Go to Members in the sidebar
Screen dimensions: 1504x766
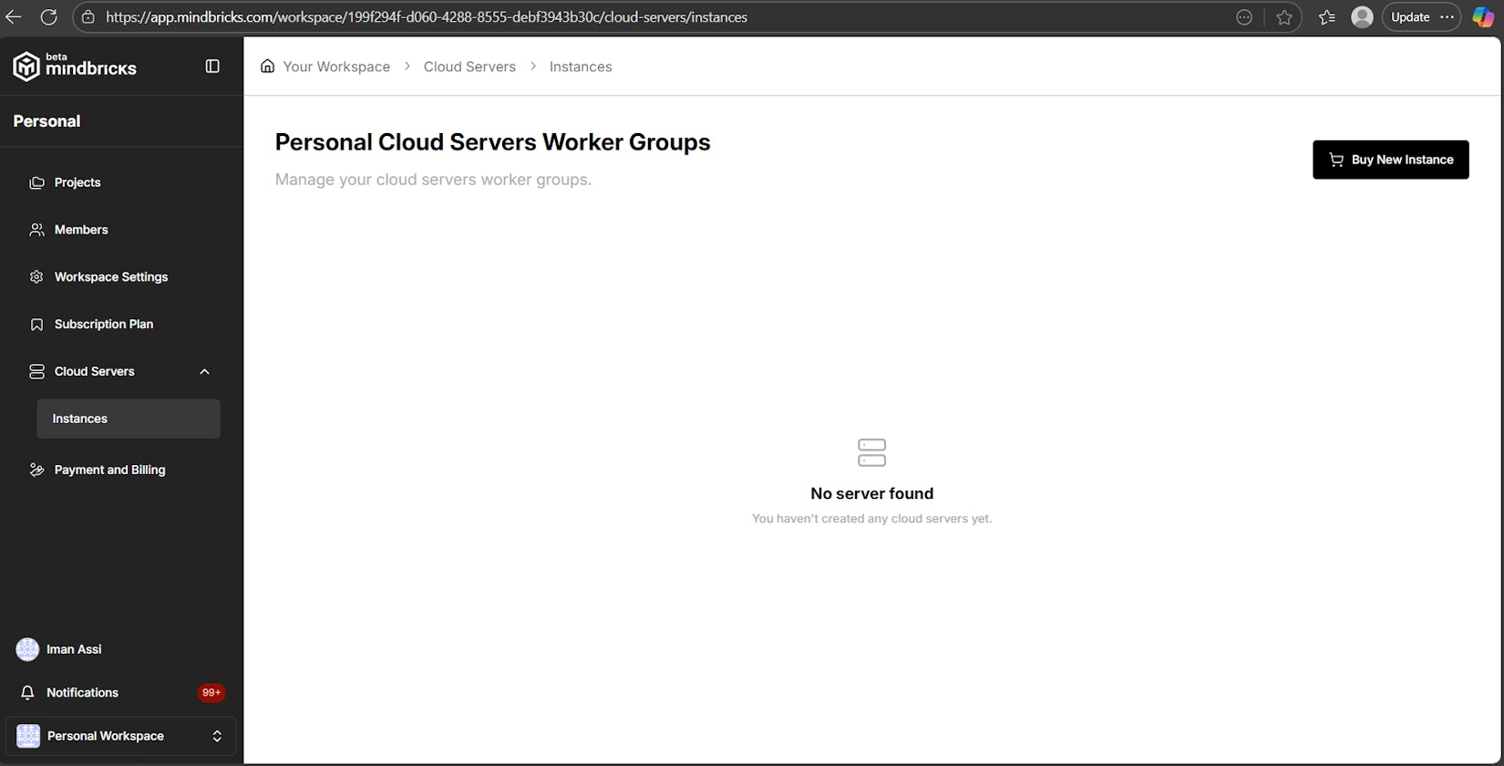(81, 230)
